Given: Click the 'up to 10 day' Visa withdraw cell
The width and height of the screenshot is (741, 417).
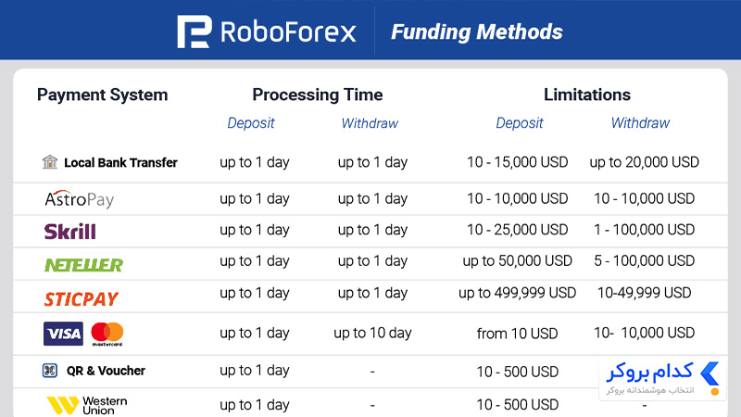Looking at the screenshot, I should (x=372, y=333).
